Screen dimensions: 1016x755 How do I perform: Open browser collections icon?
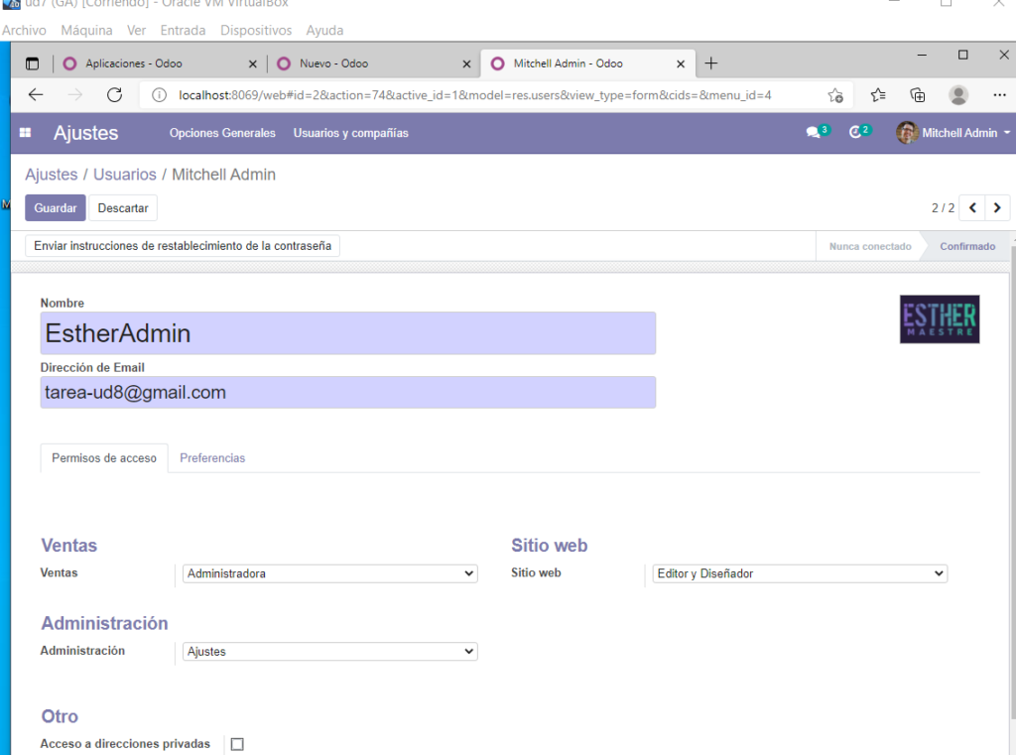tap(918, 95)
